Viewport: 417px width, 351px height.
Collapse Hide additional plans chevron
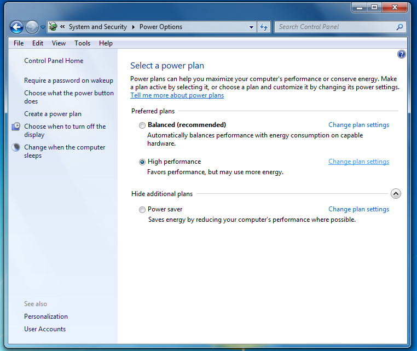click(x=396, y=193)
